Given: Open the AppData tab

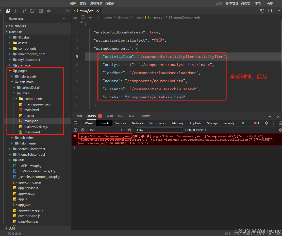Looking at the screenshot, I should [x=195, y=123].
